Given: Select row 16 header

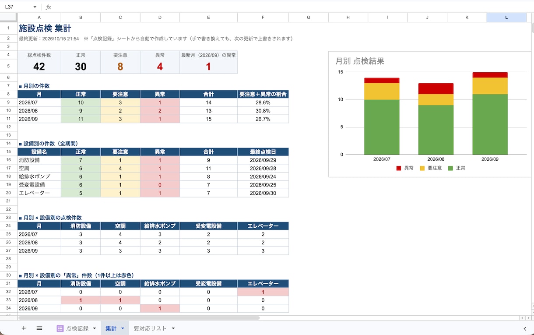Looking at the screenshot, I should pyautogui.click(x=8, y=160).
